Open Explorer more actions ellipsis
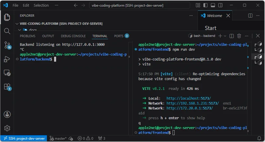The height and width of the screenshot is (142, 265). point(191,15)
